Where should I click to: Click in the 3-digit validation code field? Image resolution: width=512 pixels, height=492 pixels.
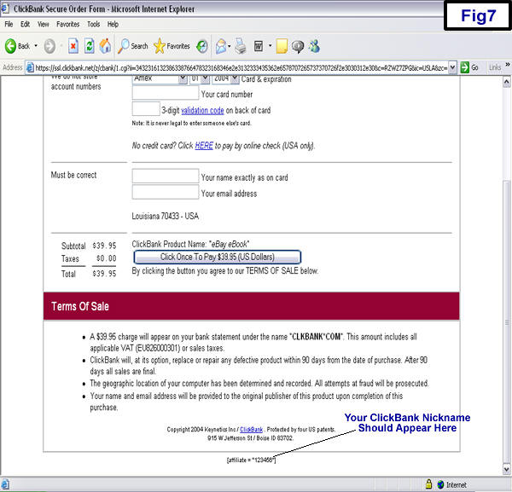point(146,109)
